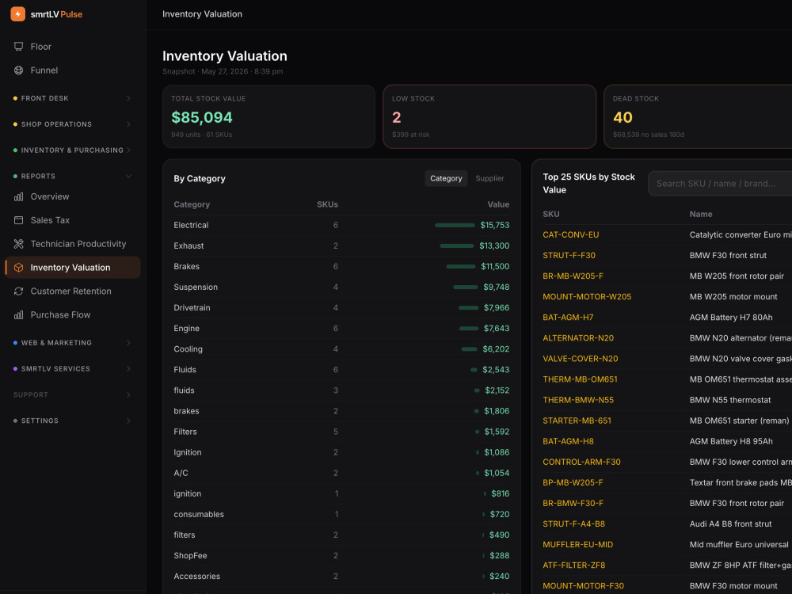This screenshot has height=594, width=792.
Task: Click the Purchase Flow chart icon
Action: click(x=19, y=315)
